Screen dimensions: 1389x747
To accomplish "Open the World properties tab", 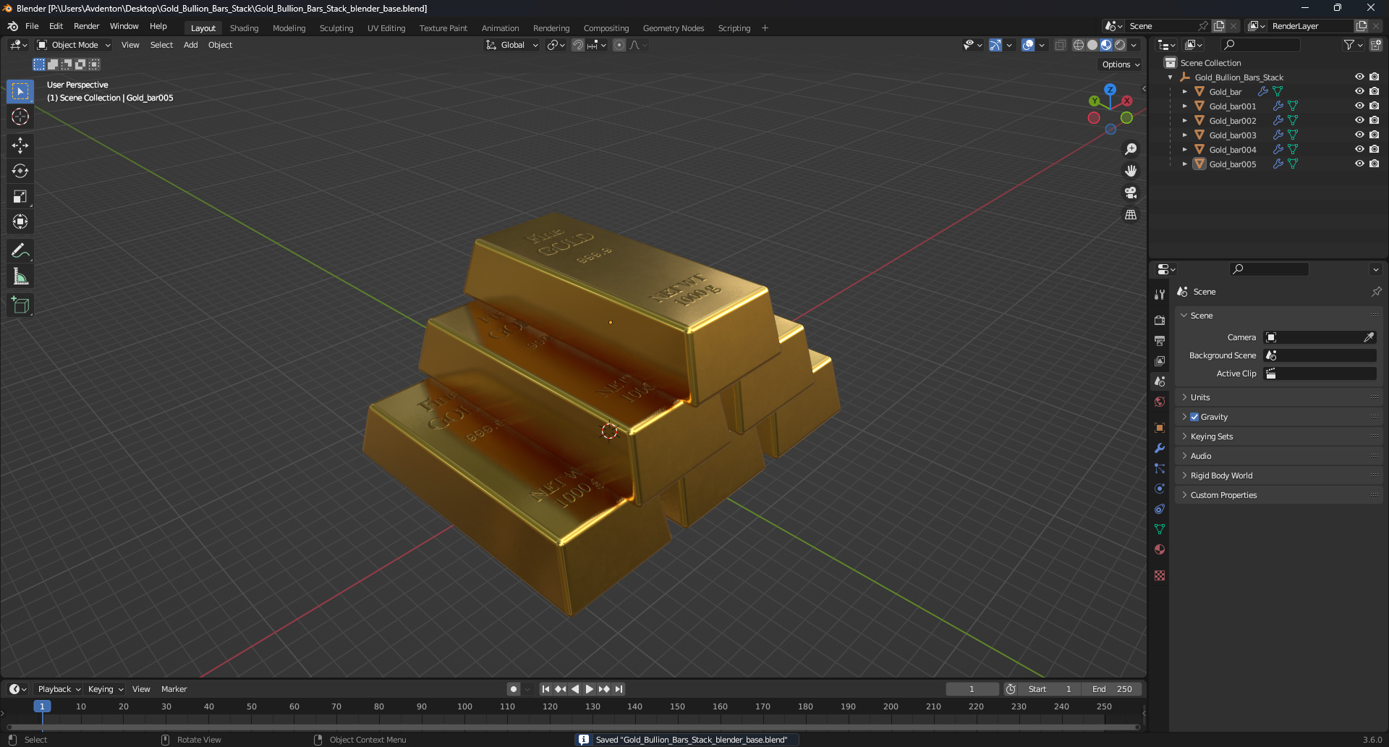I will [x=1160, y=402].
